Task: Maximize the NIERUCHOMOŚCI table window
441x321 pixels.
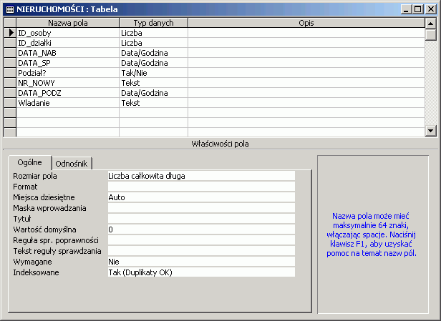Action: (x=417, y=9)
